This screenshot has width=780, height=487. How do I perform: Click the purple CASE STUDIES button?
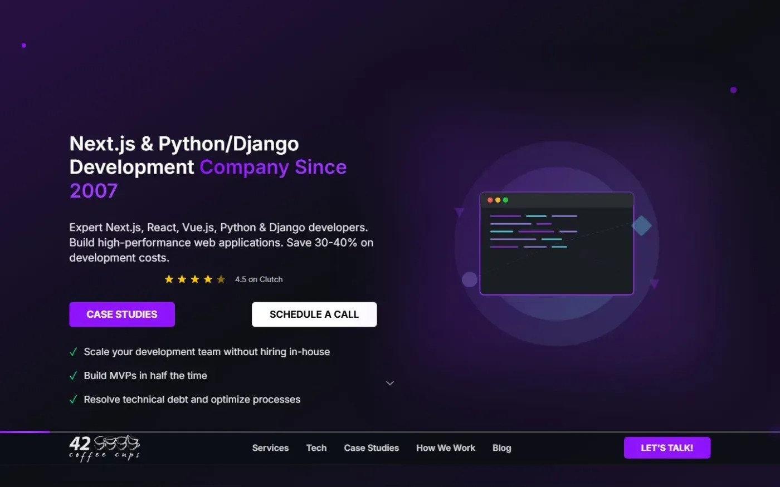[122, 314]
